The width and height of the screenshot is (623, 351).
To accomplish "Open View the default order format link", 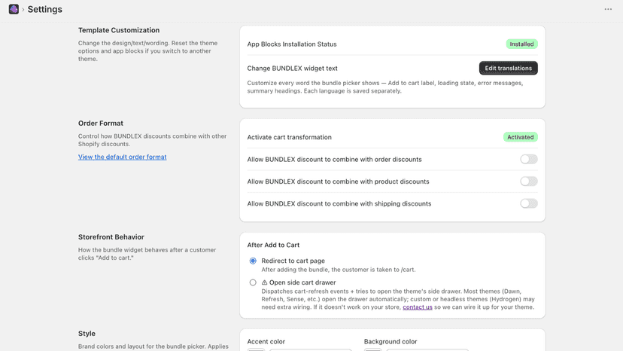I will click(x=122, y=157).
